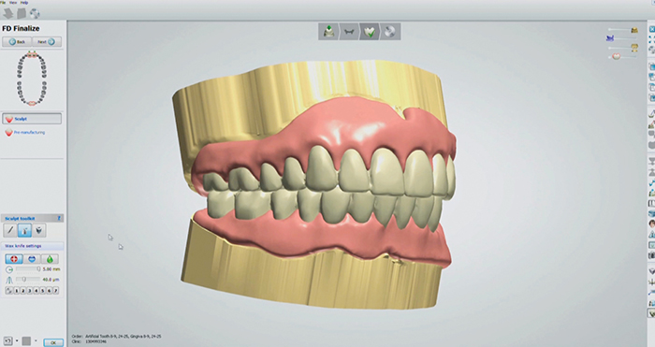Click the Sculpt toolkit panel title
Screen dimensions: 655x347
tap(20, 218)
